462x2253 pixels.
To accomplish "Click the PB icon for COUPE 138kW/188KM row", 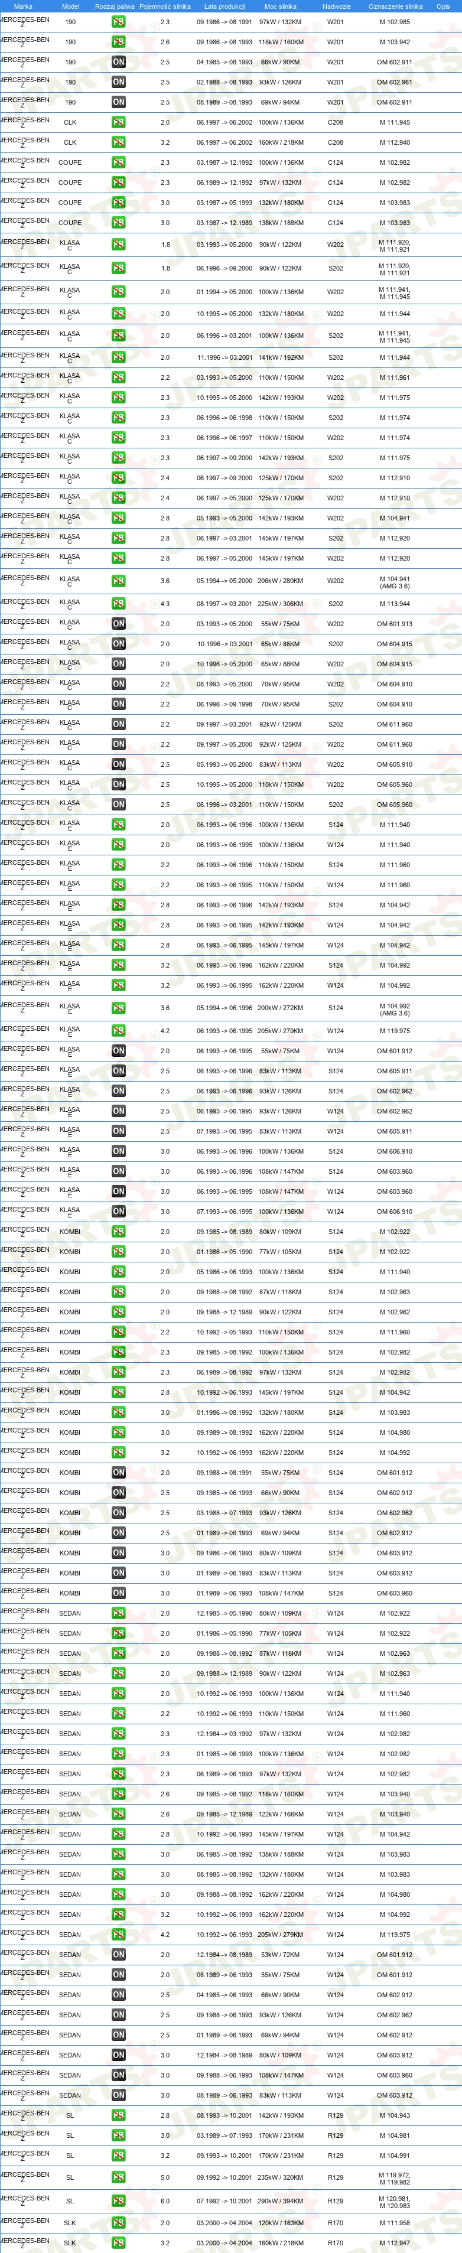I will pyautogui.click(x=118, y=223).
